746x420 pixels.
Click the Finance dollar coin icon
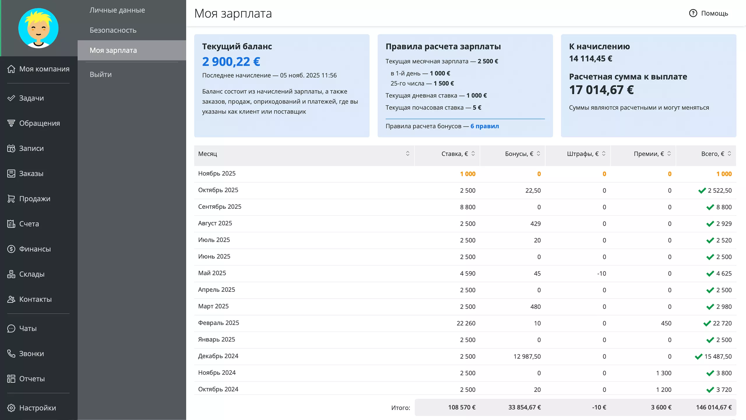point(11,249)
